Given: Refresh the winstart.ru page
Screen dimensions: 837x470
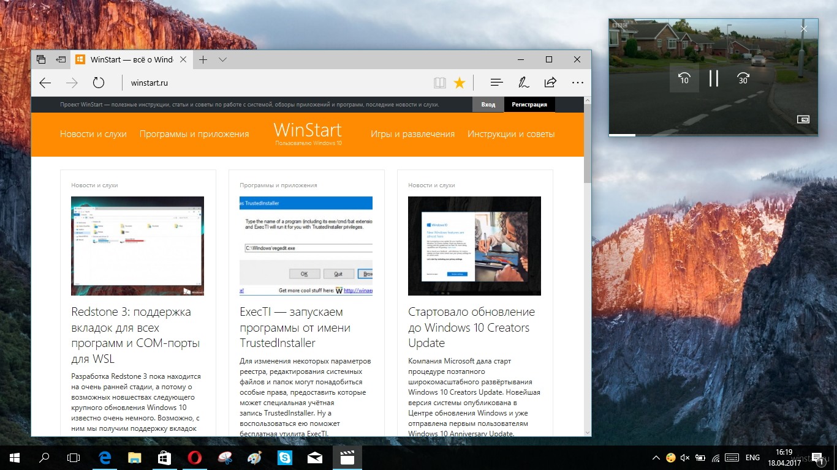Looking at the screenshot, I should [x=99, y=83].
